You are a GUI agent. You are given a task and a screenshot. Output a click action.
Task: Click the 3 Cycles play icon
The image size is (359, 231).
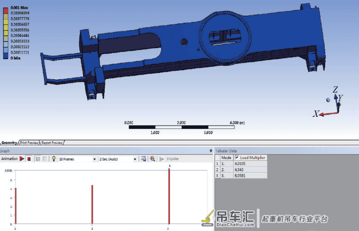162,159
